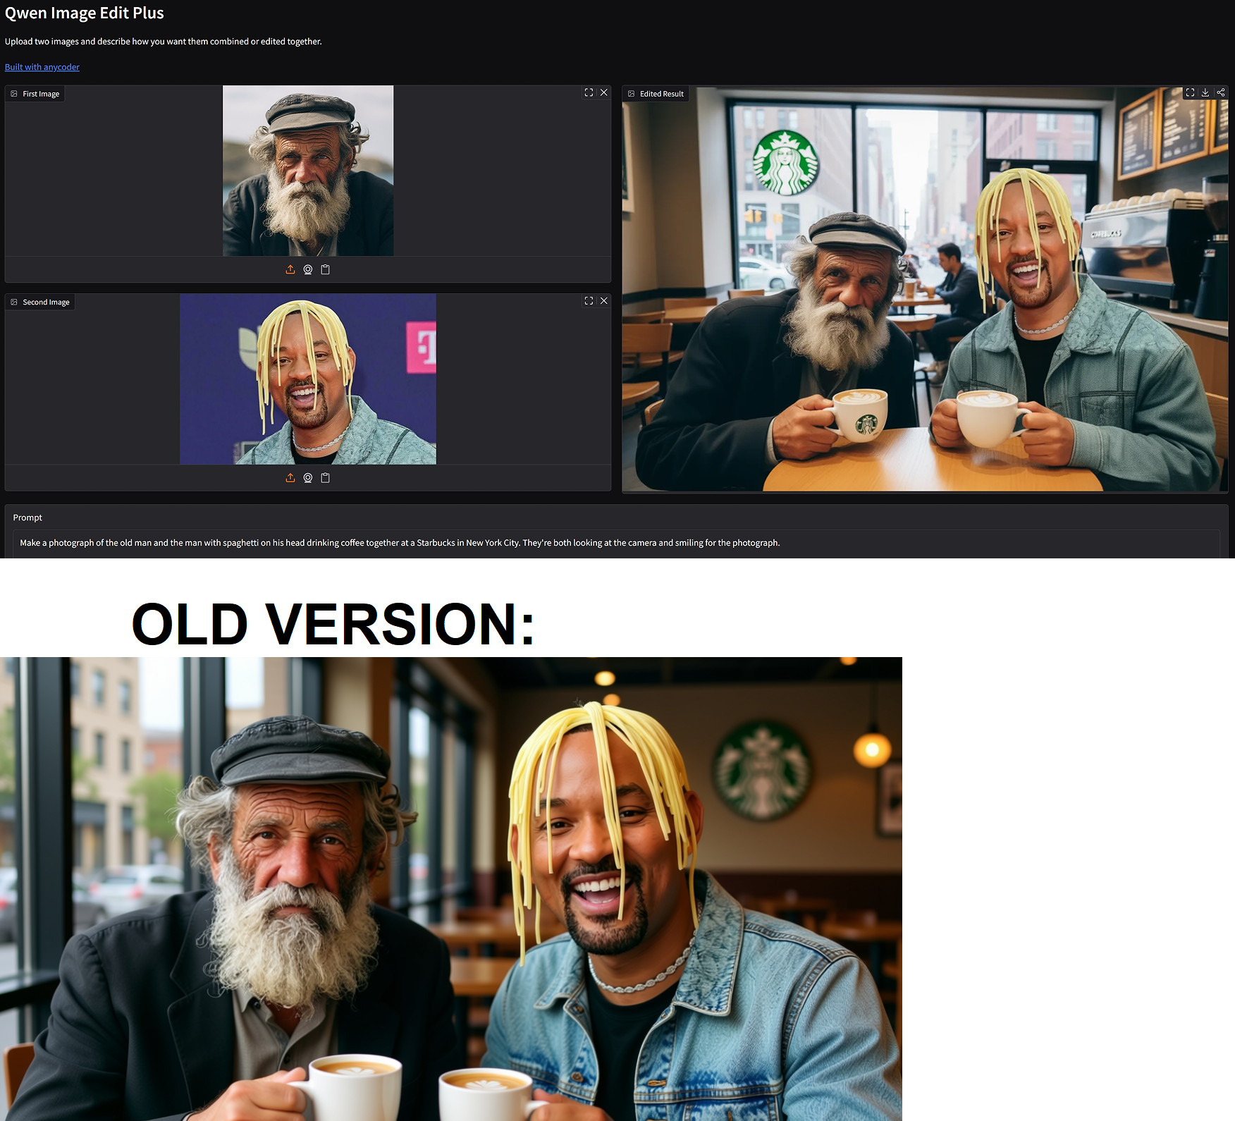The width and height of the screenshot is (1235, 1121).
Task: Expand First Image to fullscreen
Action: [589, 92]
